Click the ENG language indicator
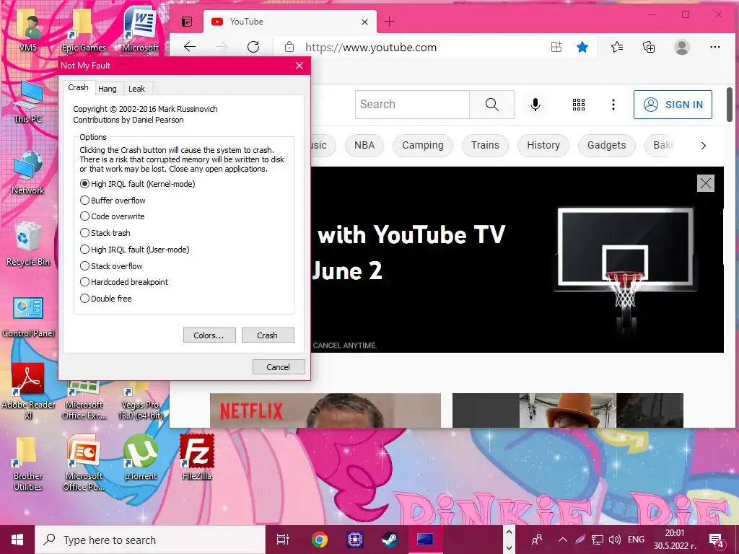The image size is (739, 554). coord(636,540)
